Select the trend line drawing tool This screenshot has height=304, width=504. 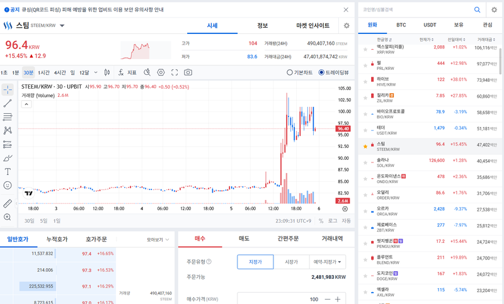click(x=8, y=103)
